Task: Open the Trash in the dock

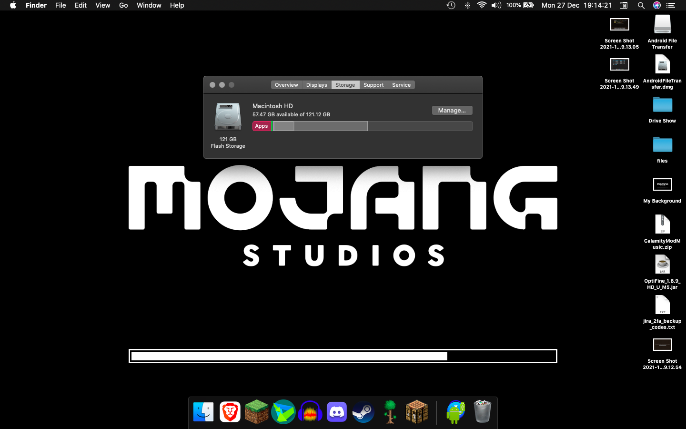Action: 482,412
